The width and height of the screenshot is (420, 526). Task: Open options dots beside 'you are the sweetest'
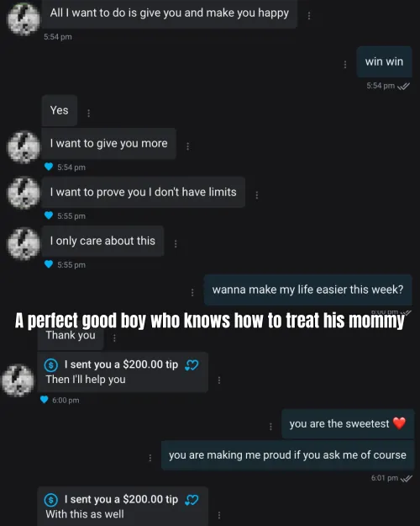(270, 427)
